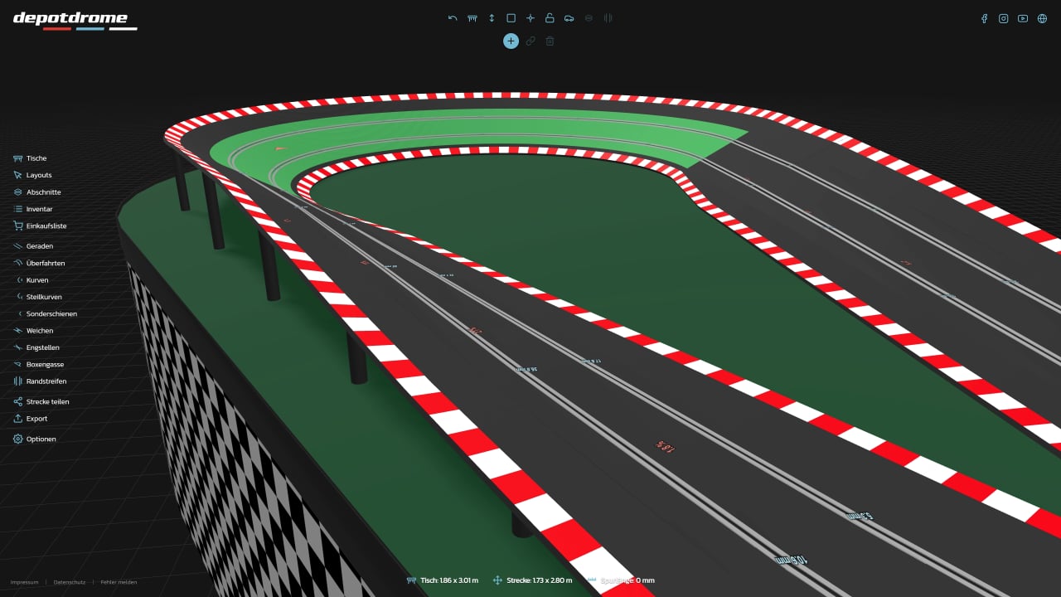Select the Weichen track category
Viewport: 1061px width, 597px height.
point(34,331)
